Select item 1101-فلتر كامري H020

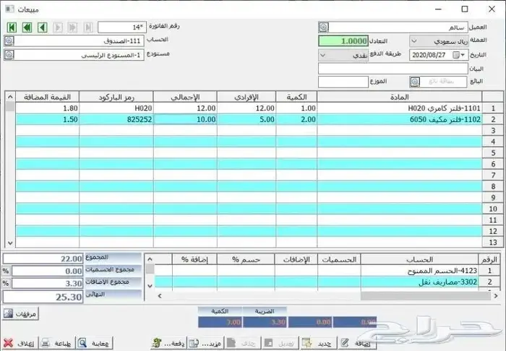pos(400,108)
